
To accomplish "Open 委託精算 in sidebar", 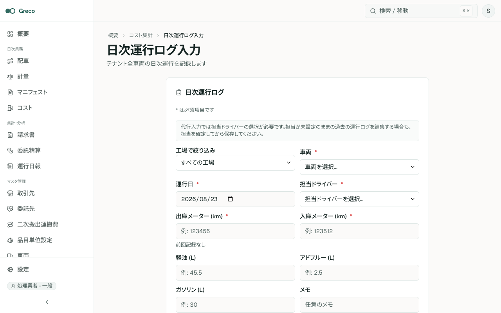I will coord(47,151).
